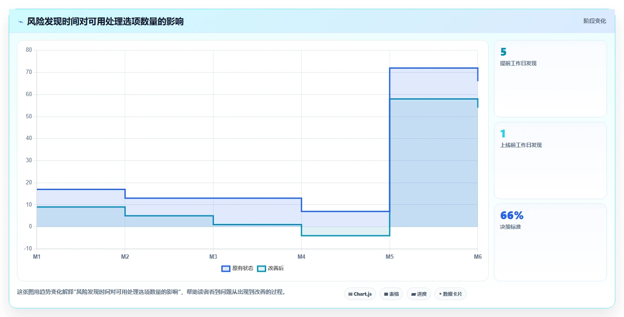Click the lightning icon beside the chart title
624x317 pixels.
click(x=21, y=22)
